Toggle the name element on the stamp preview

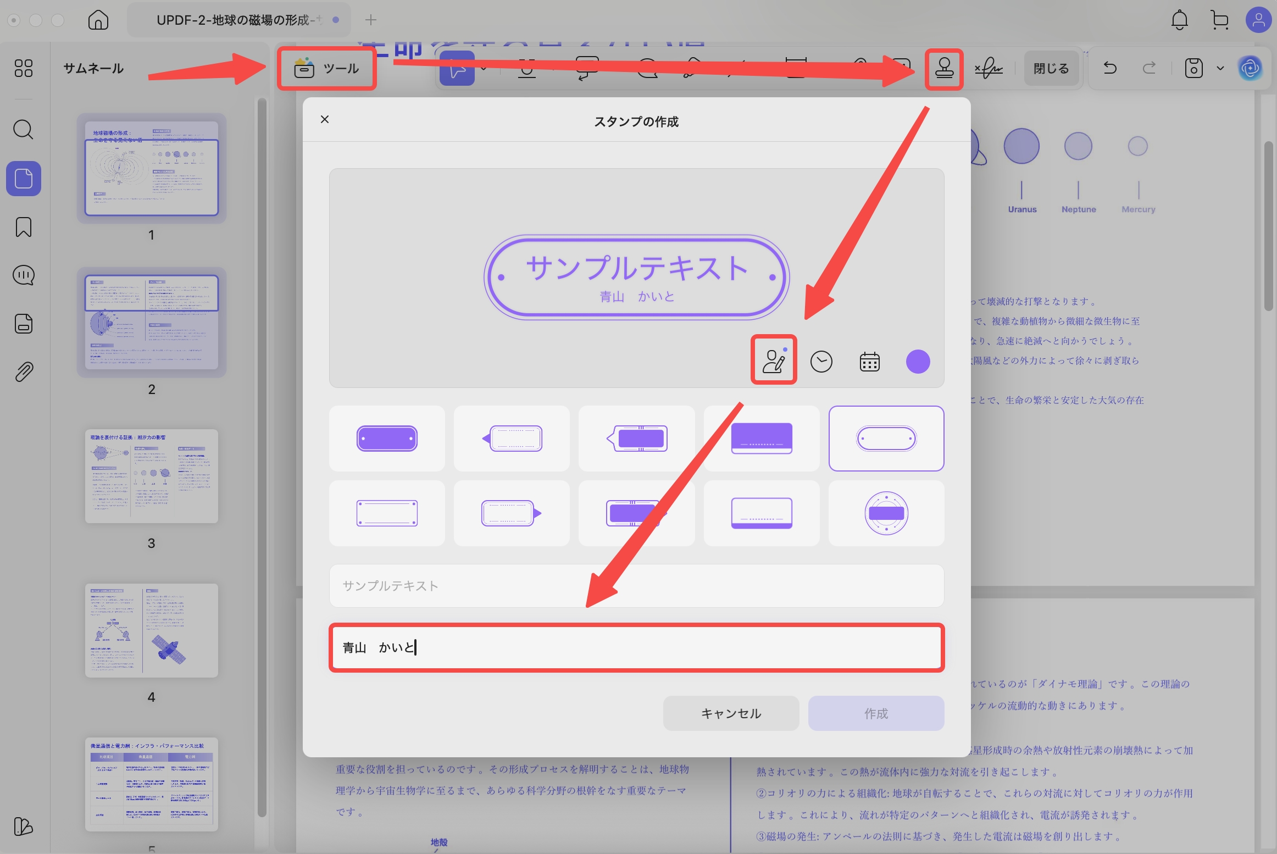point(773,361)
